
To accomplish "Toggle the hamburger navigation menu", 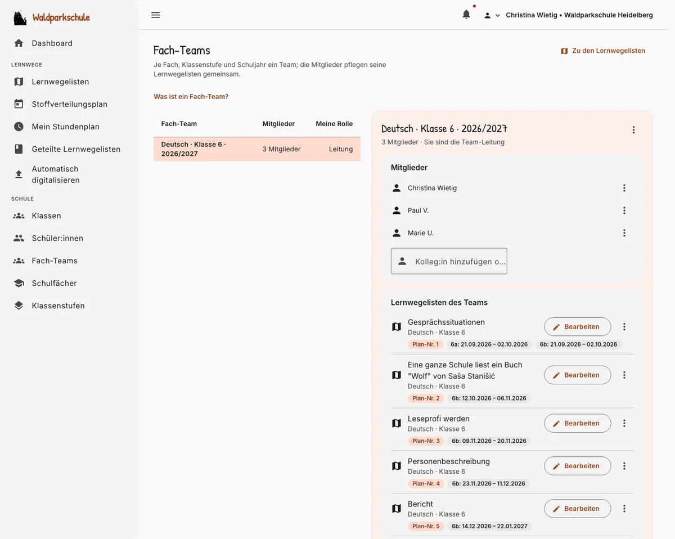I will (156, 15).
